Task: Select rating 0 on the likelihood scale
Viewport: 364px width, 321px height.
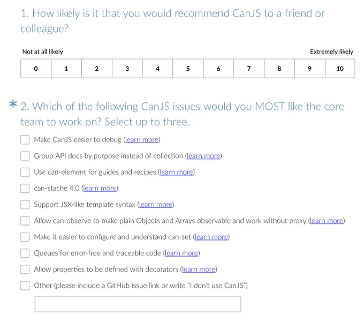Action: pos(36,69)
